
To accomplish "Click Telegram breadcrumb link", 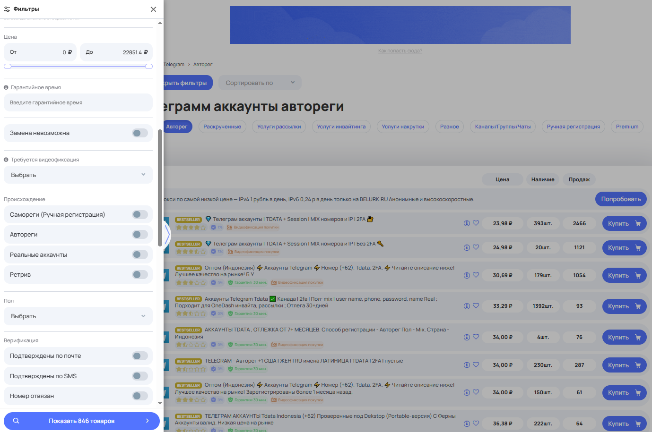I will pyautogui.click(x=174, y=64).
